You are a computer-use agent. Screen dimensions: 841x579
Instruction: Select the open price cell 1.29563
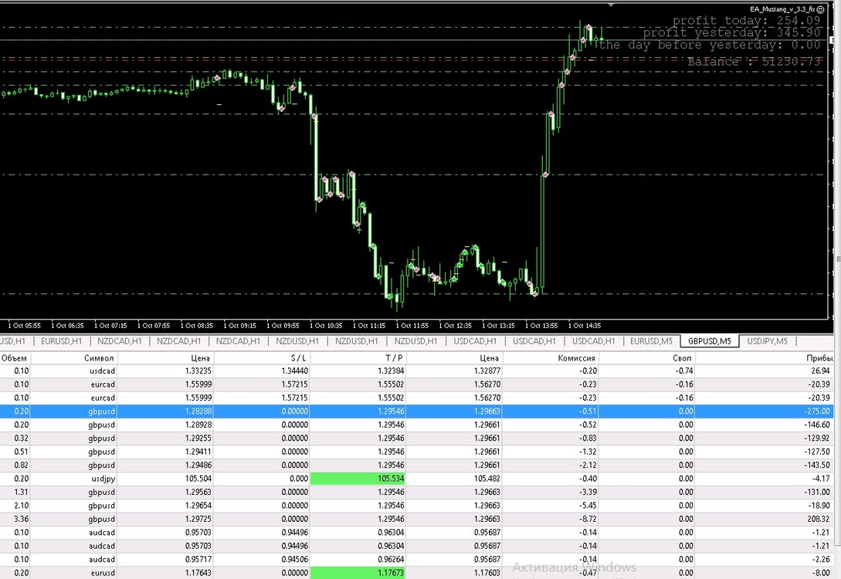point(198,493)
